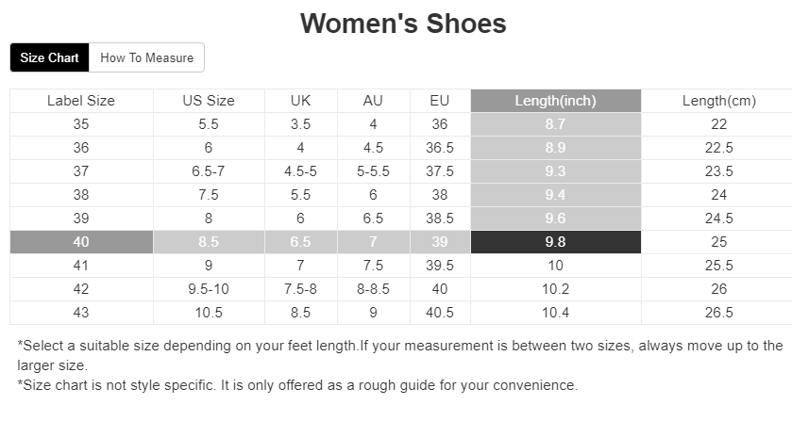Click US size 6.5-7 cell
This screenshot has height=421, width=792.
point(209,171)
